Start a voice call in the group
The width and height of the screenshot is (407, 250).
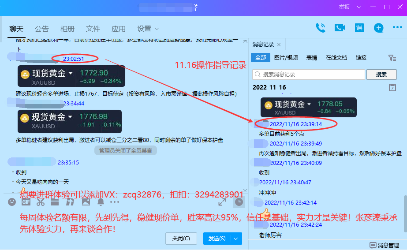(x=320, y=28)
